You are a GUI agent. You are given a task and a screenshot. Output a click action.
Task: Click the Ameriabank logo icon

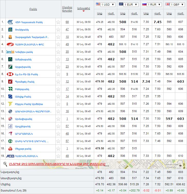(x=10, y=59)
